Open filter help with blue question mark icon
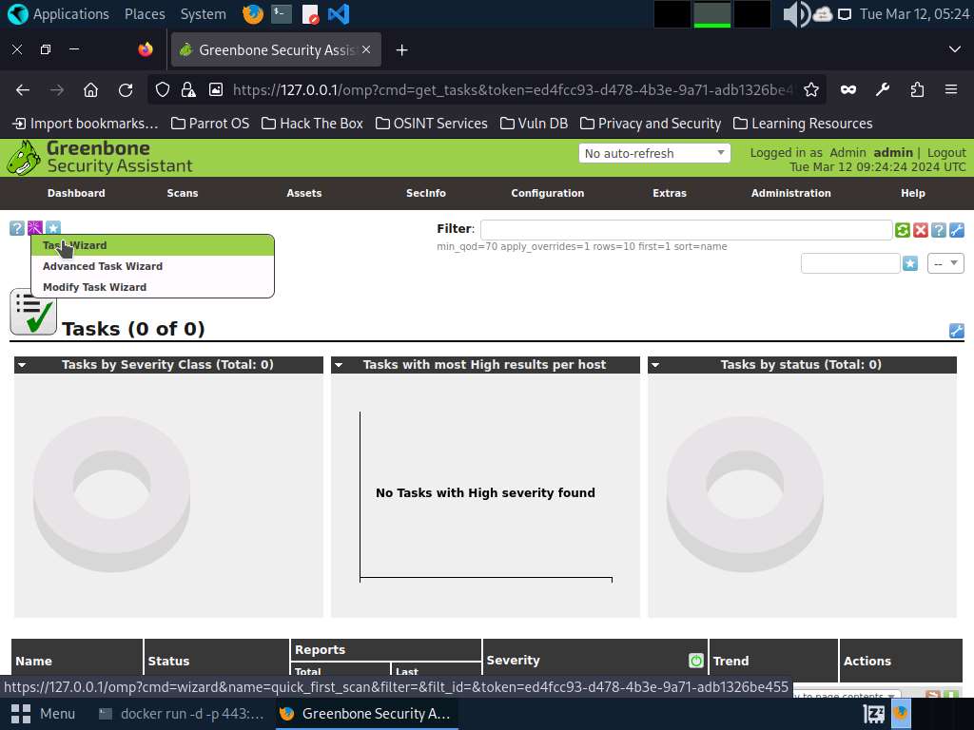This screenshot has height=730, width=974. [939, 230]
